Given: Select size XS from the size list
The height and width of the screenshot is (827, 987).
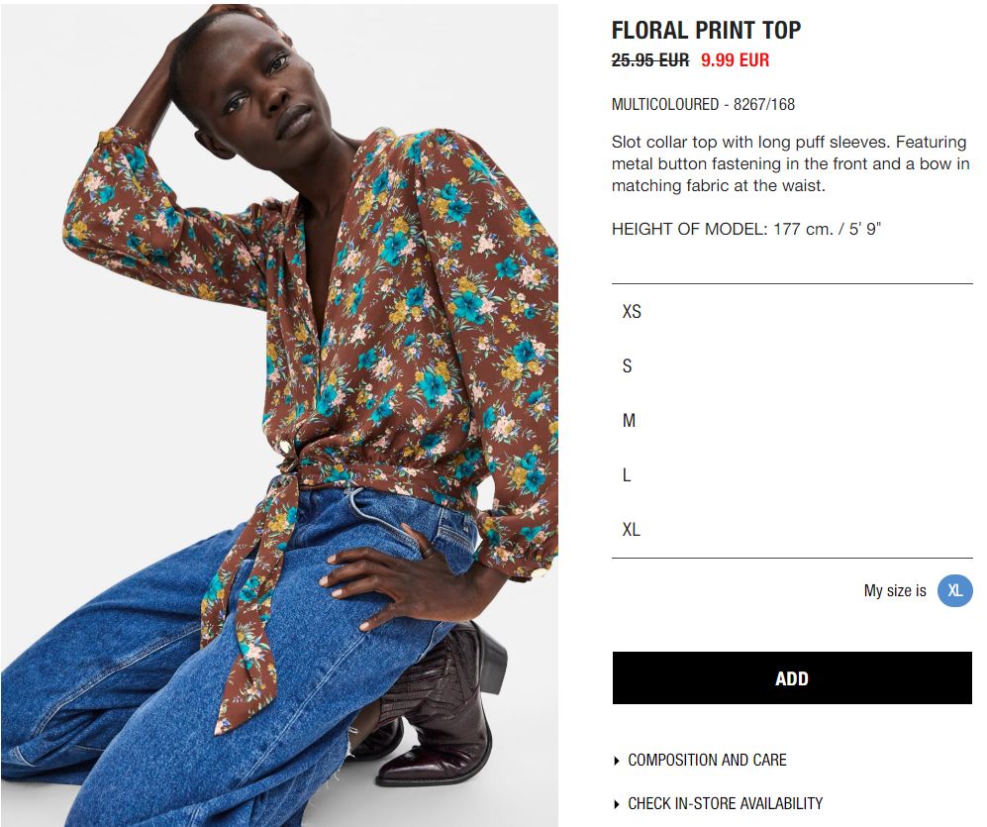Looking at the screenshot, I should (792, 312).
